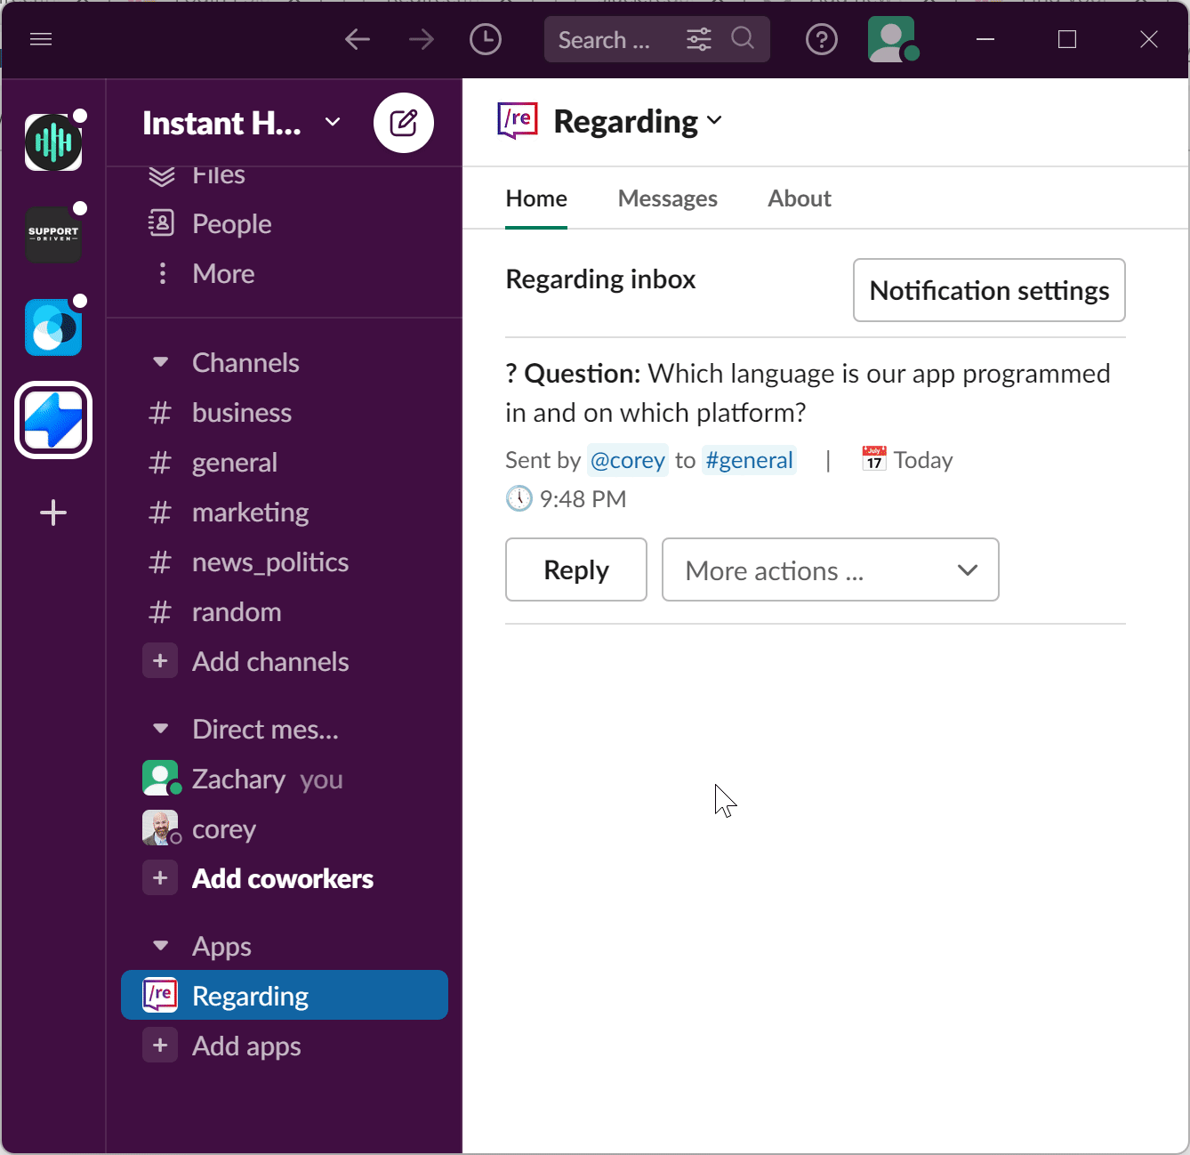Switch to Home tab
Screen dimensions: 1190x1155
coord(536,198)
